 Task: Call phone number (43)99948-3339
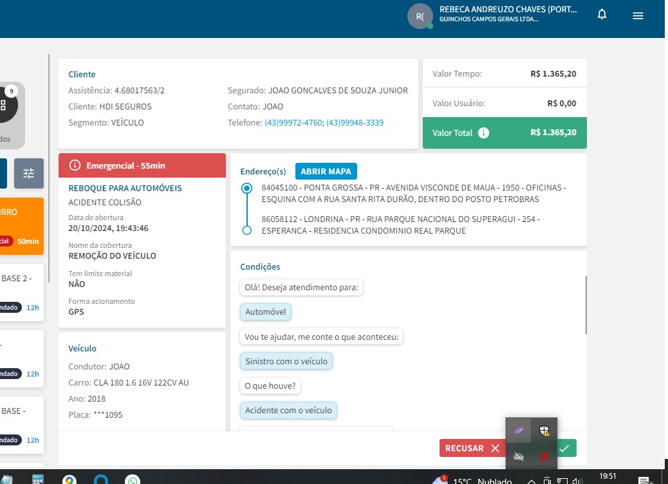(355, 123)
